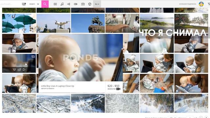This screenshot has height=118, width=210.
Task: Open the user profile avatar
Action: tap(201, 4)
